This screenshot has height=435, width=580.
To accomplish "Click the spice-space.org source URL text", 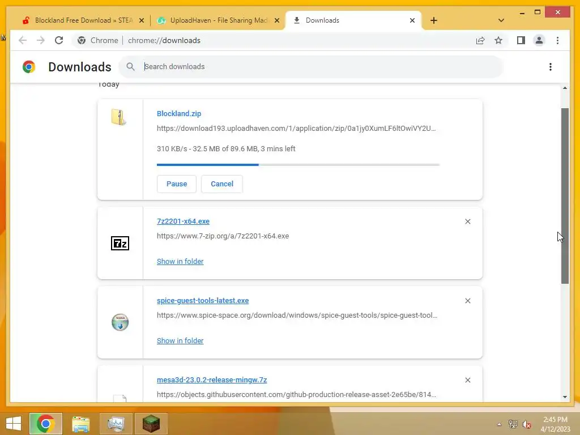I will click(x=297, y=315).
